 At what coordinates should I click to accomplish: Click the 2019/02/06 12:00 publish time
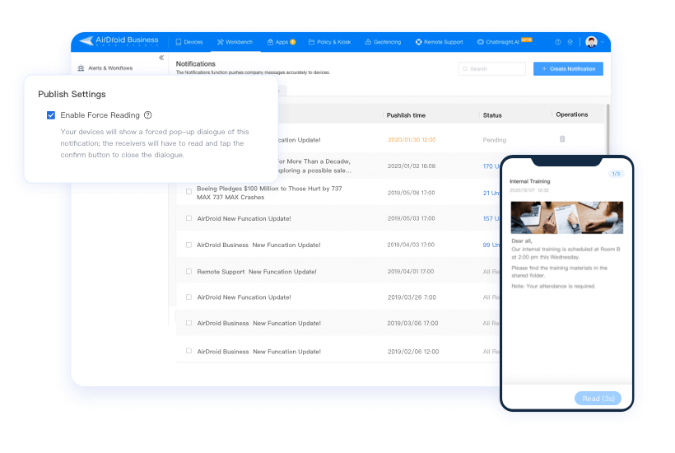coord(413,352)
